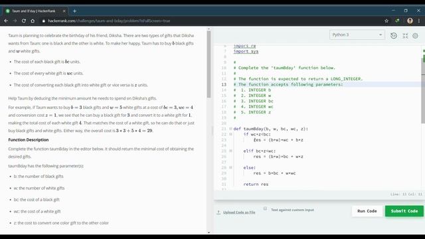Click the panel divider between description and editor
Viewport: 425px width, 239px height.
coord(212,131)
